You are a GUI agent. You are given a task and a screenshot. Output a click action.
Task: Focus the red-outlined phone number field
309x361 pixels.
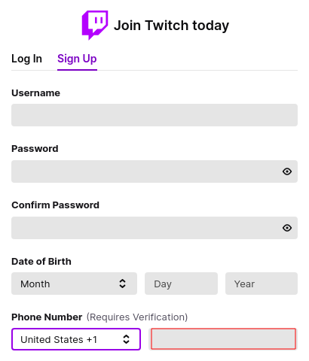pos(223,338)
